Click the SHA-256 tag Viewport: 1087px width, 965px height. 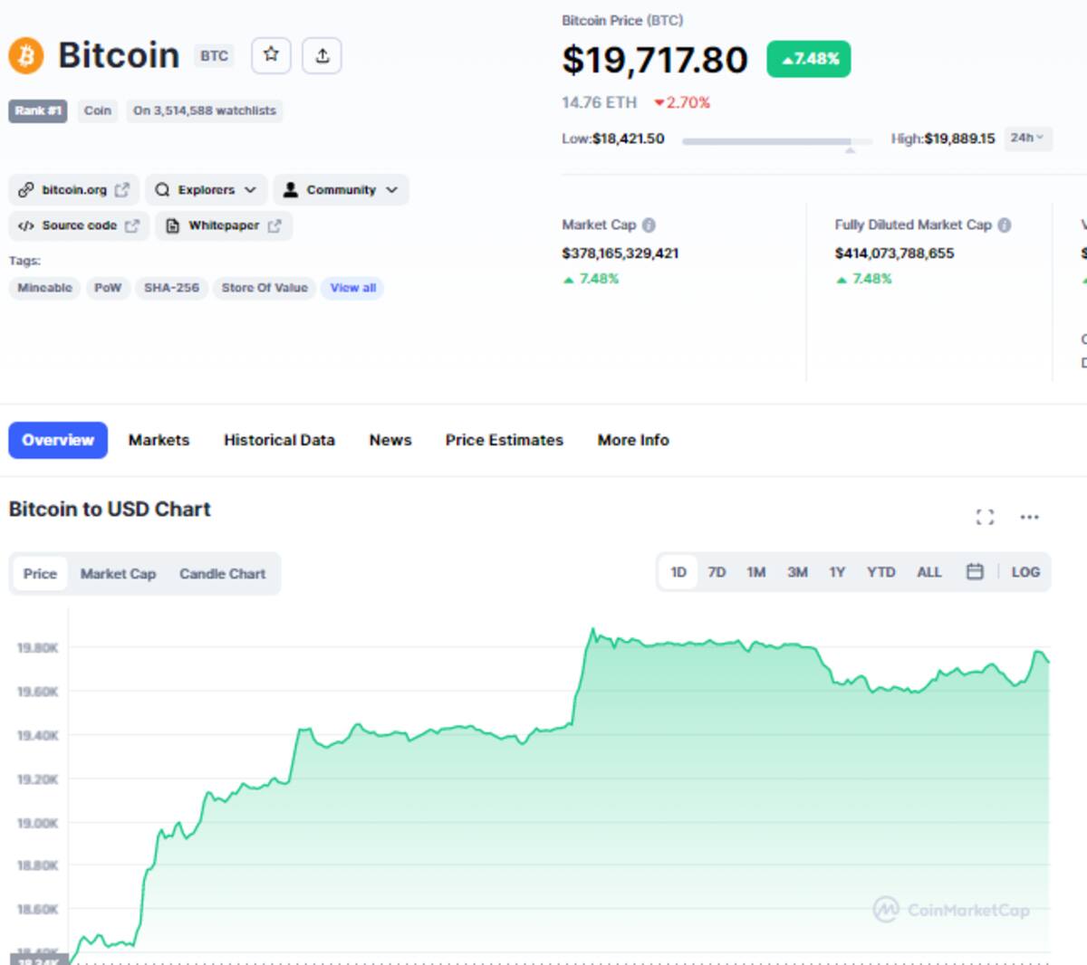click(x=171, y=288)
